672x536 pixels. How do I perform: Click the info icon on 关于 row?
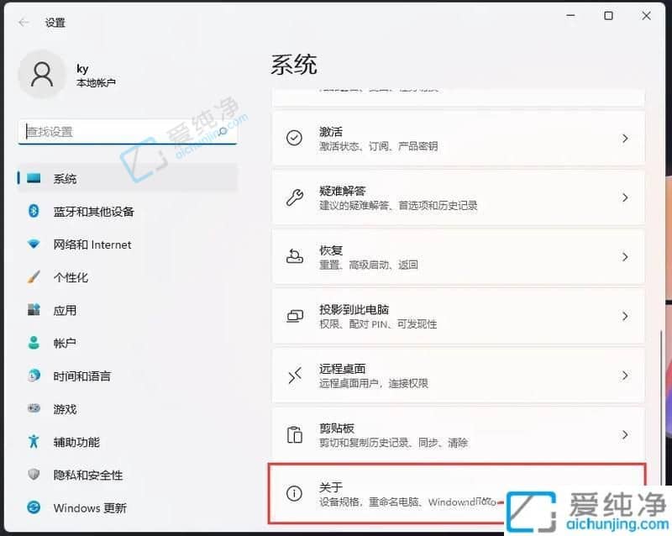294,494
